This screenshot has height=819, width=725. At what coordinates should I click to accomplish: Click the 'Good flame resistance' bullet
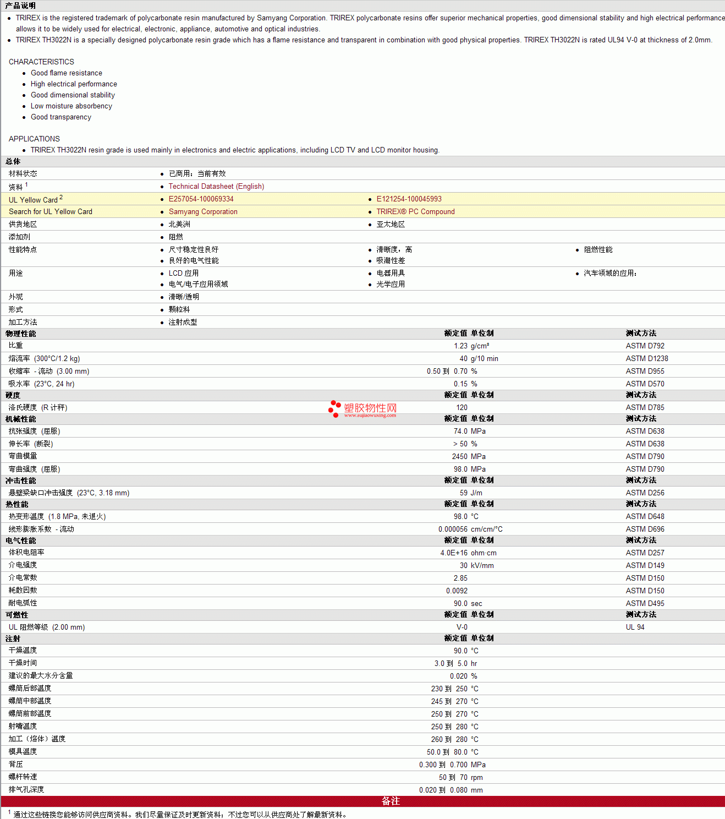pos(67,73)
